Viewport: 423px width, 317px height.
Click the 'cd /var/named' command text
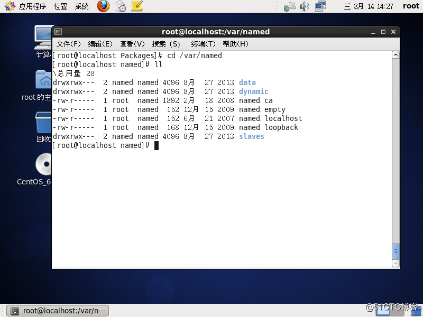[195, 55]
